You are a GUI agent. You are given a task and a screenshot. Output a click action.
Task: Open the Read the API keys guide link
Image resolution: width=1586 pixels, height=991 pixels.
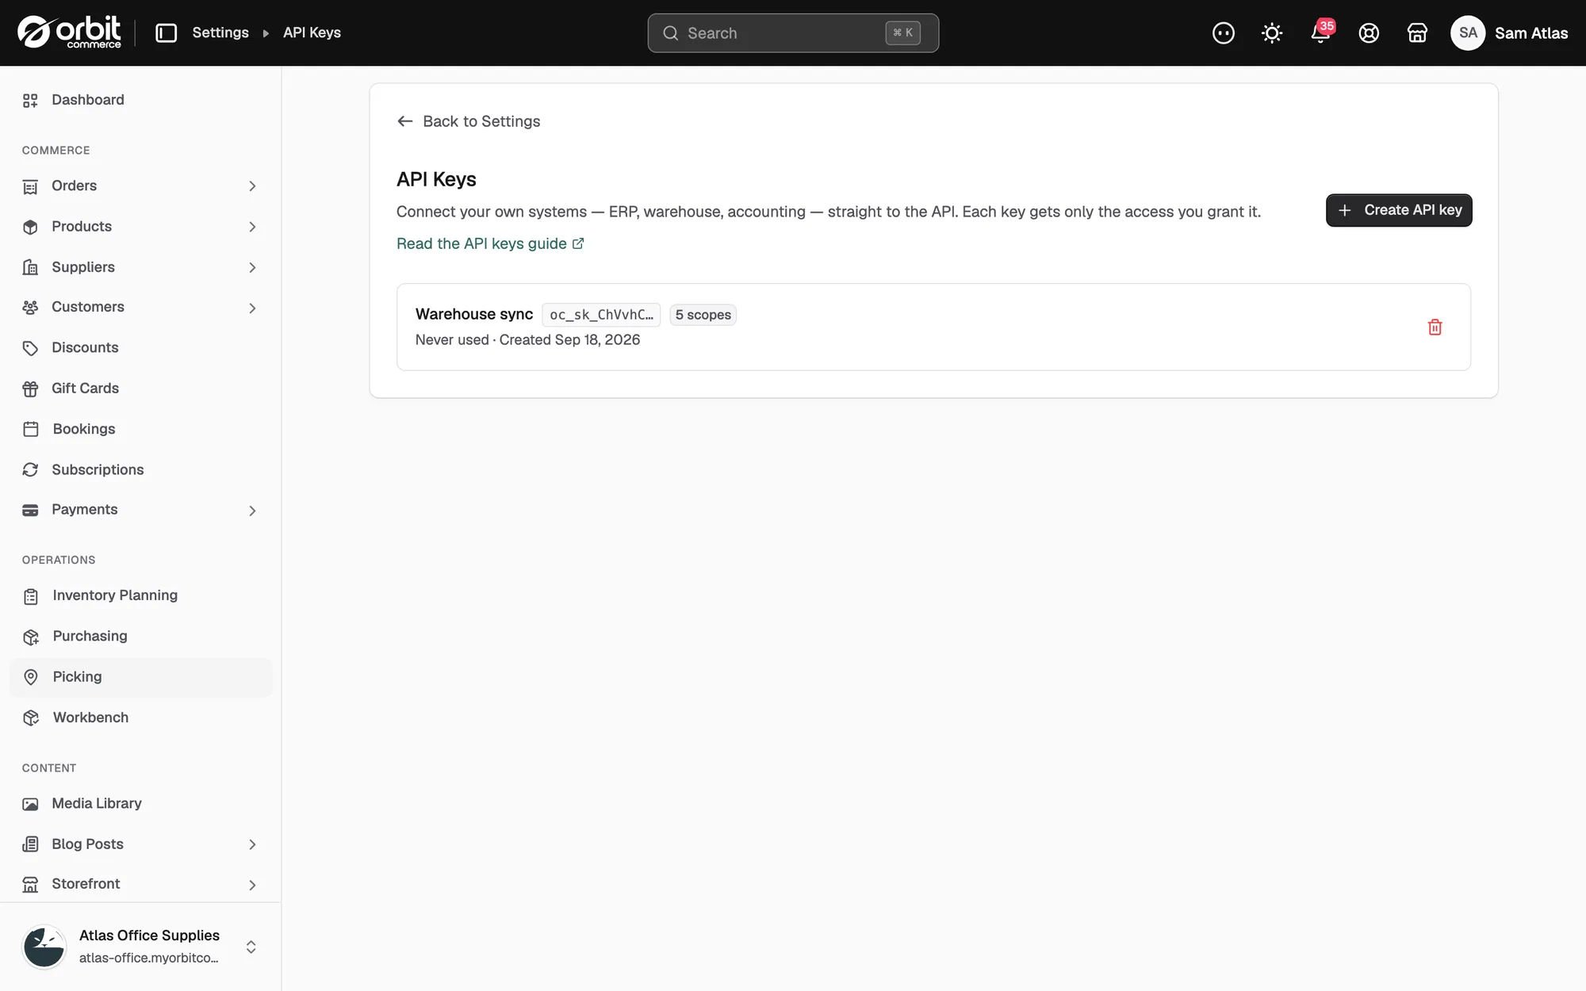tap(490, 243)
